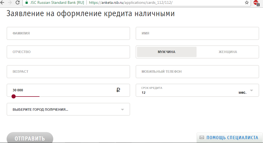Image resolution: width=263 pixels, height=143 pixels.
Task: Select ЖЕНЩИНА gender option
Action: 228,52
